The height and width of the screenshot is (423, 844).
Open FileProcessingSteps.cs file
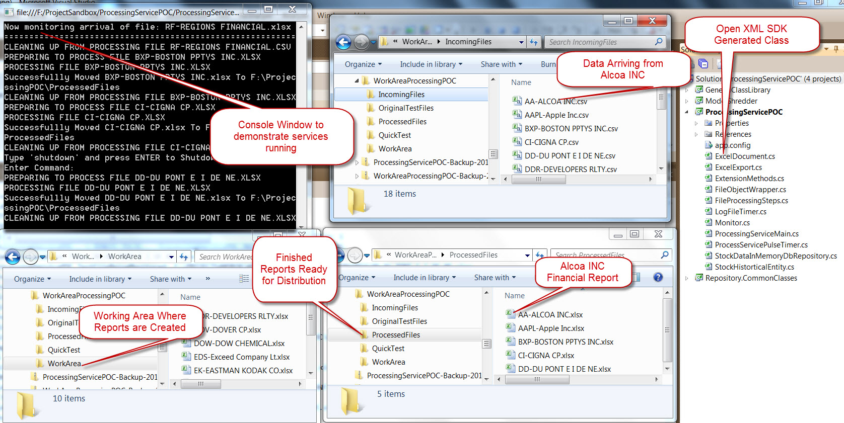click(751, 201)
